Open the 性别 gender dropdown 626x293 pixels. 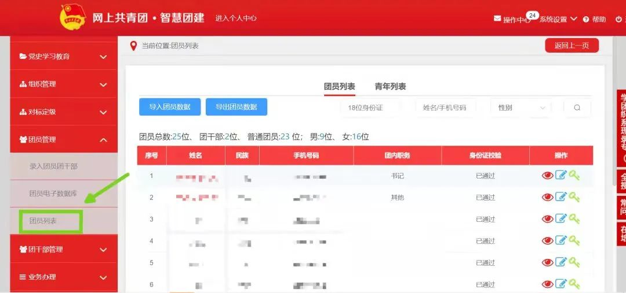(x=521, y=107)
